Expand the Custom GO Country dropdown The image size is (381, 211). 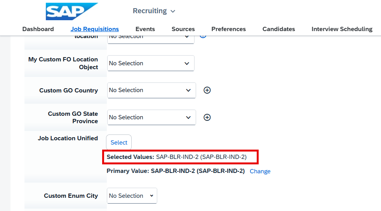151,90
